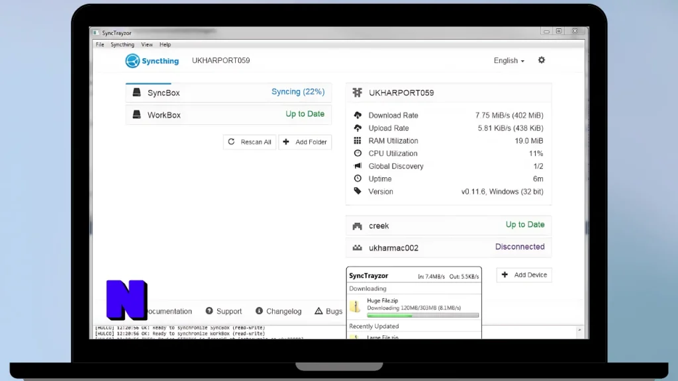Viewport: 678px width, 381px height.
Task: Click the Rescan All refresh icon
Action: [231, 142]
